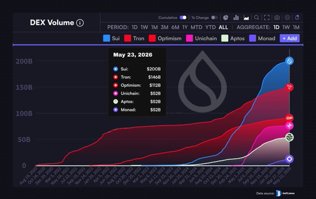Click the + Add button

[x=290, y=38]
